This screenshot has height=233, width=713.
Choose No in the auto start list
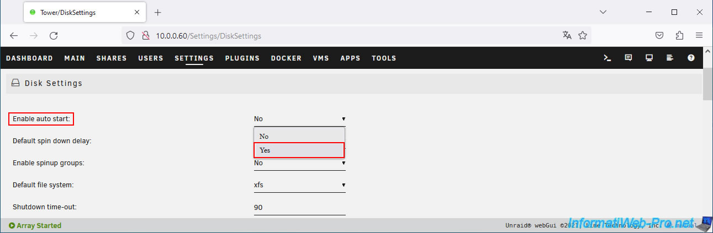point(299,136)
